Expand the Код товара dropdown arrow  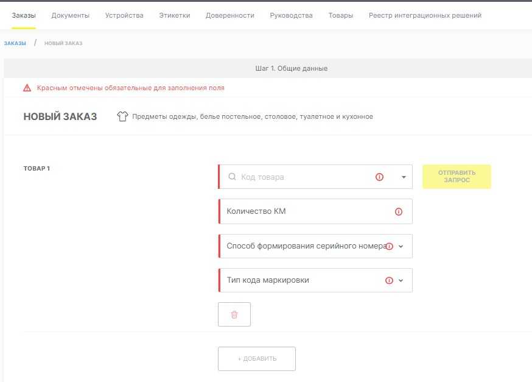pos(404,177)
